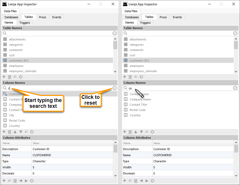Image resolution: width=240 pixels, height=185 pixels.
Task: Click the previous attribute left arrow in right window
Action: tap(141, 181)
